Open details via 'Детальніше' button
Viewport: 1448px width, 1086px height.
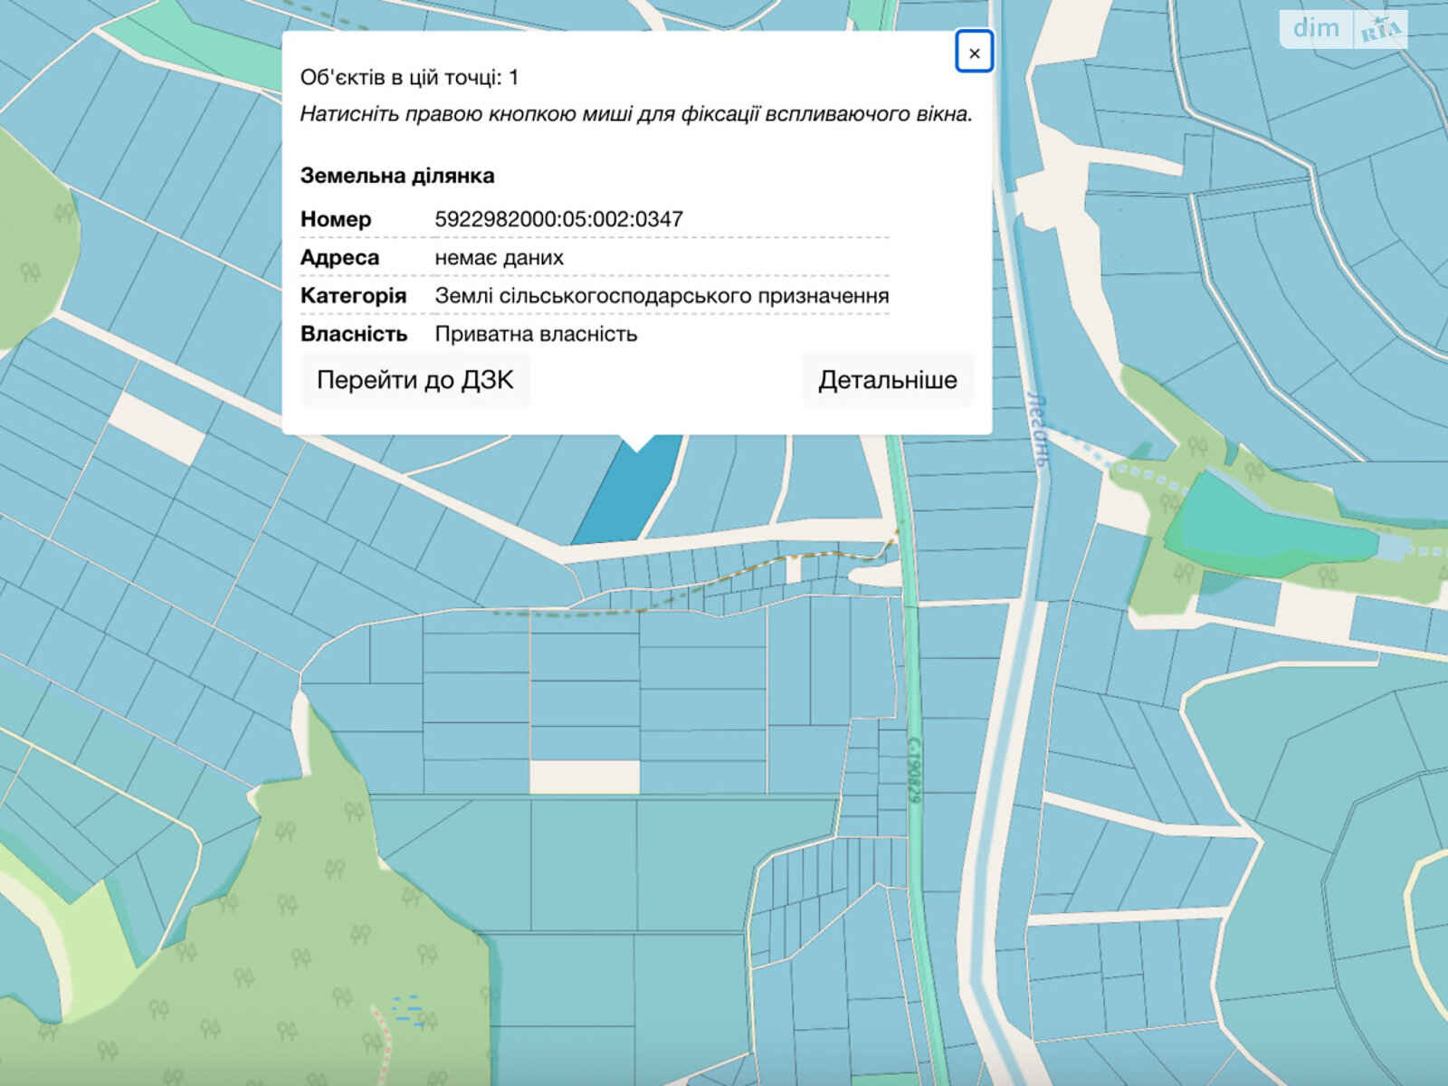pos(887,380)
